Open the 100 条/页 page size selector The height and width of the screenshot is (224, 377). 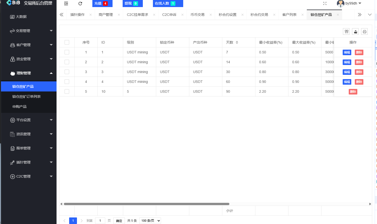[x=150, y=220]
